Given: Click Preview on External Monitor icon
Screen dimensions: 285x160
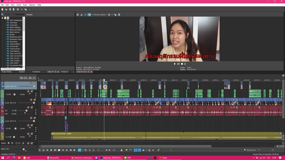Looking at the screenshot, I should 89,15.
